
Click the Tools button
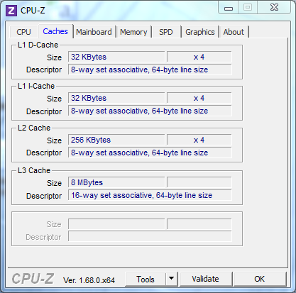coord(146,279)
